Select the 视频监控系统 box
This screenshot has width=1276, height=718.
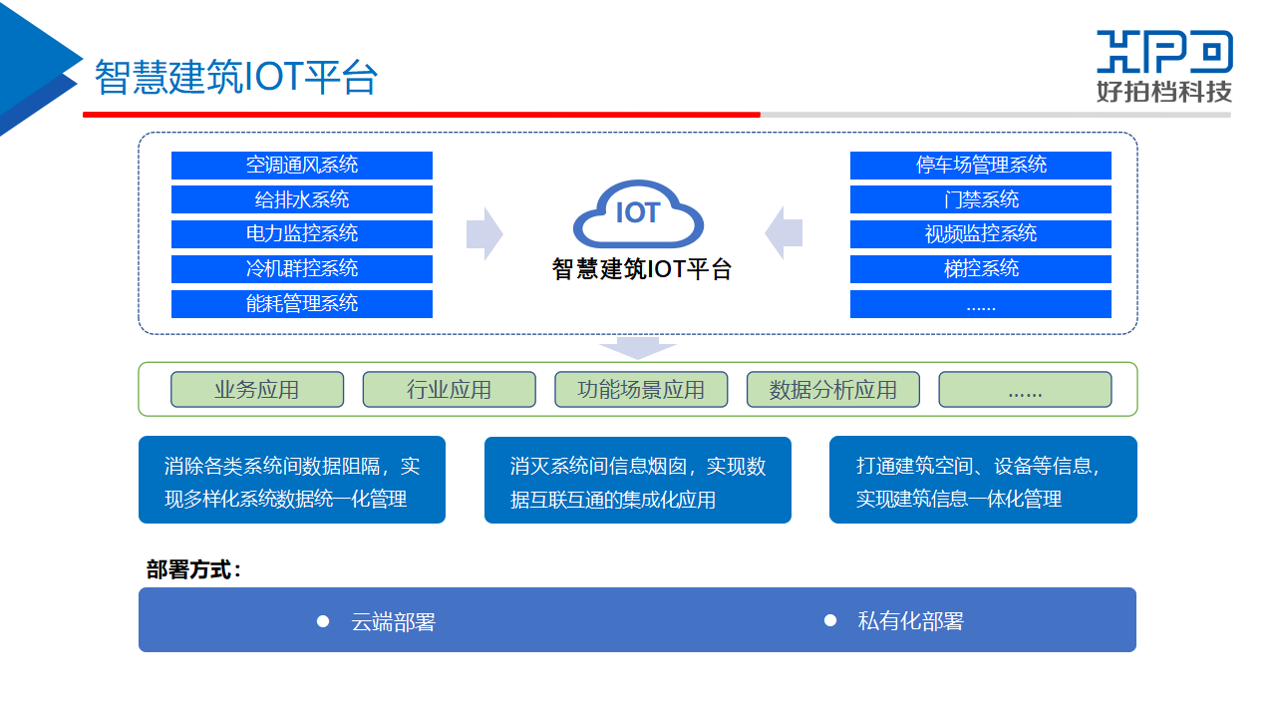980,234
